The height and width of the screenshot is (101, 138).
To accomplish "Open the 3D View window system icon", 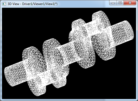I will coord(4,4).
